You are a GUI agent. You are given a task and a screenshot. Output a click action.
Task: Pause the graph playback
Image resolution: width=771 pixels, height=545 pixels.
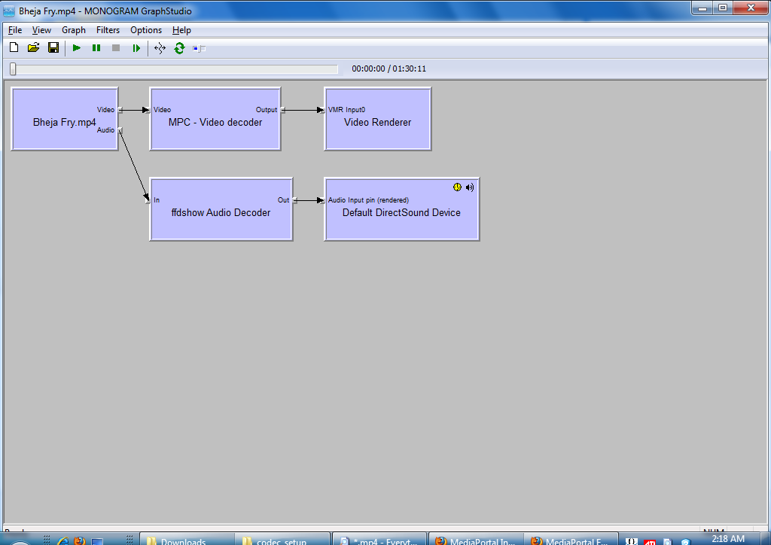click(x=96, y=48)
